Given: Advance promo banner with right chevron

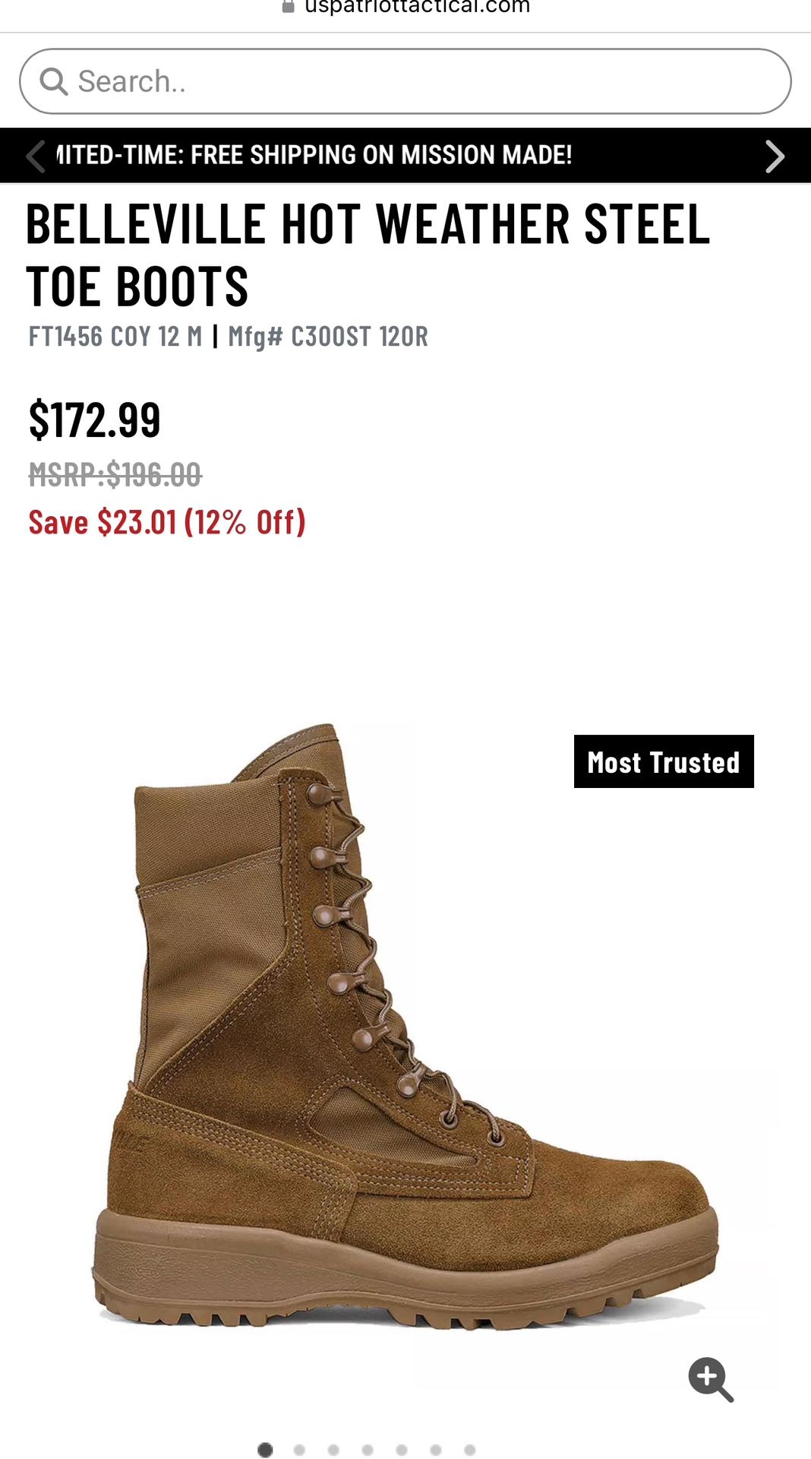Looking at the screenshot, I should (x=774, y=157).
